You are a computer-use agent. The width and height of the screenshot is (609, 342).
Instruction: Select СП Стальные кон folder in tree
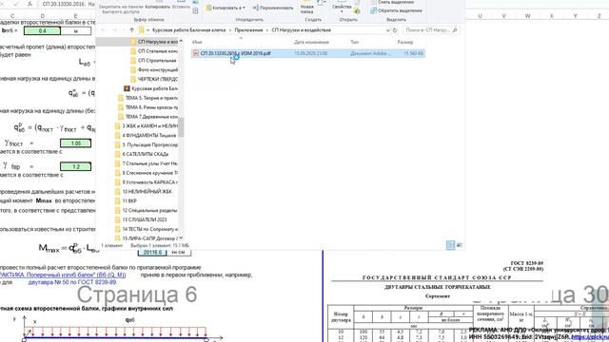(154, 51)
